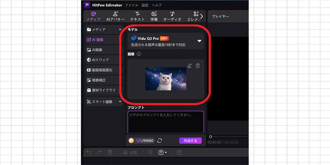Image resolution: width=330 pixels, height=165 pixels.
Task: Click the 分割 split scissors tool
Action: click(130, 152)
